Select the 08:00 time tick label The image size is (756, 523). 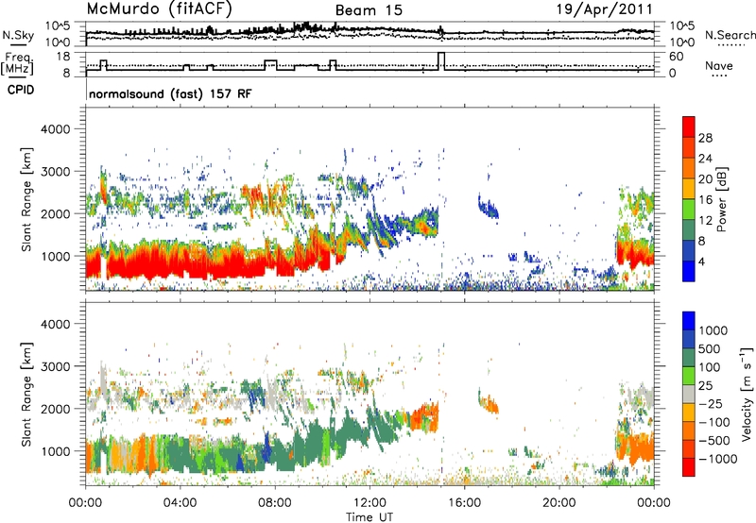pyautogui.click(x=275, y=503)
